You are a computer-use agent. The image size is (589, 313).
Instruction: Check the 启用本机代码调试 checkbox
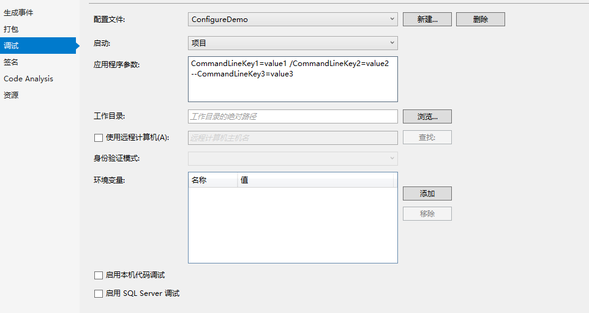pyautogui.click(x=99, y=276)
